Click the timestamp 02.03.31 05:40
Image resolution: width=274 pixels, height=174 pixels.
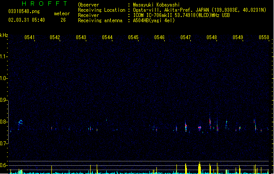(x=27, y=20)
